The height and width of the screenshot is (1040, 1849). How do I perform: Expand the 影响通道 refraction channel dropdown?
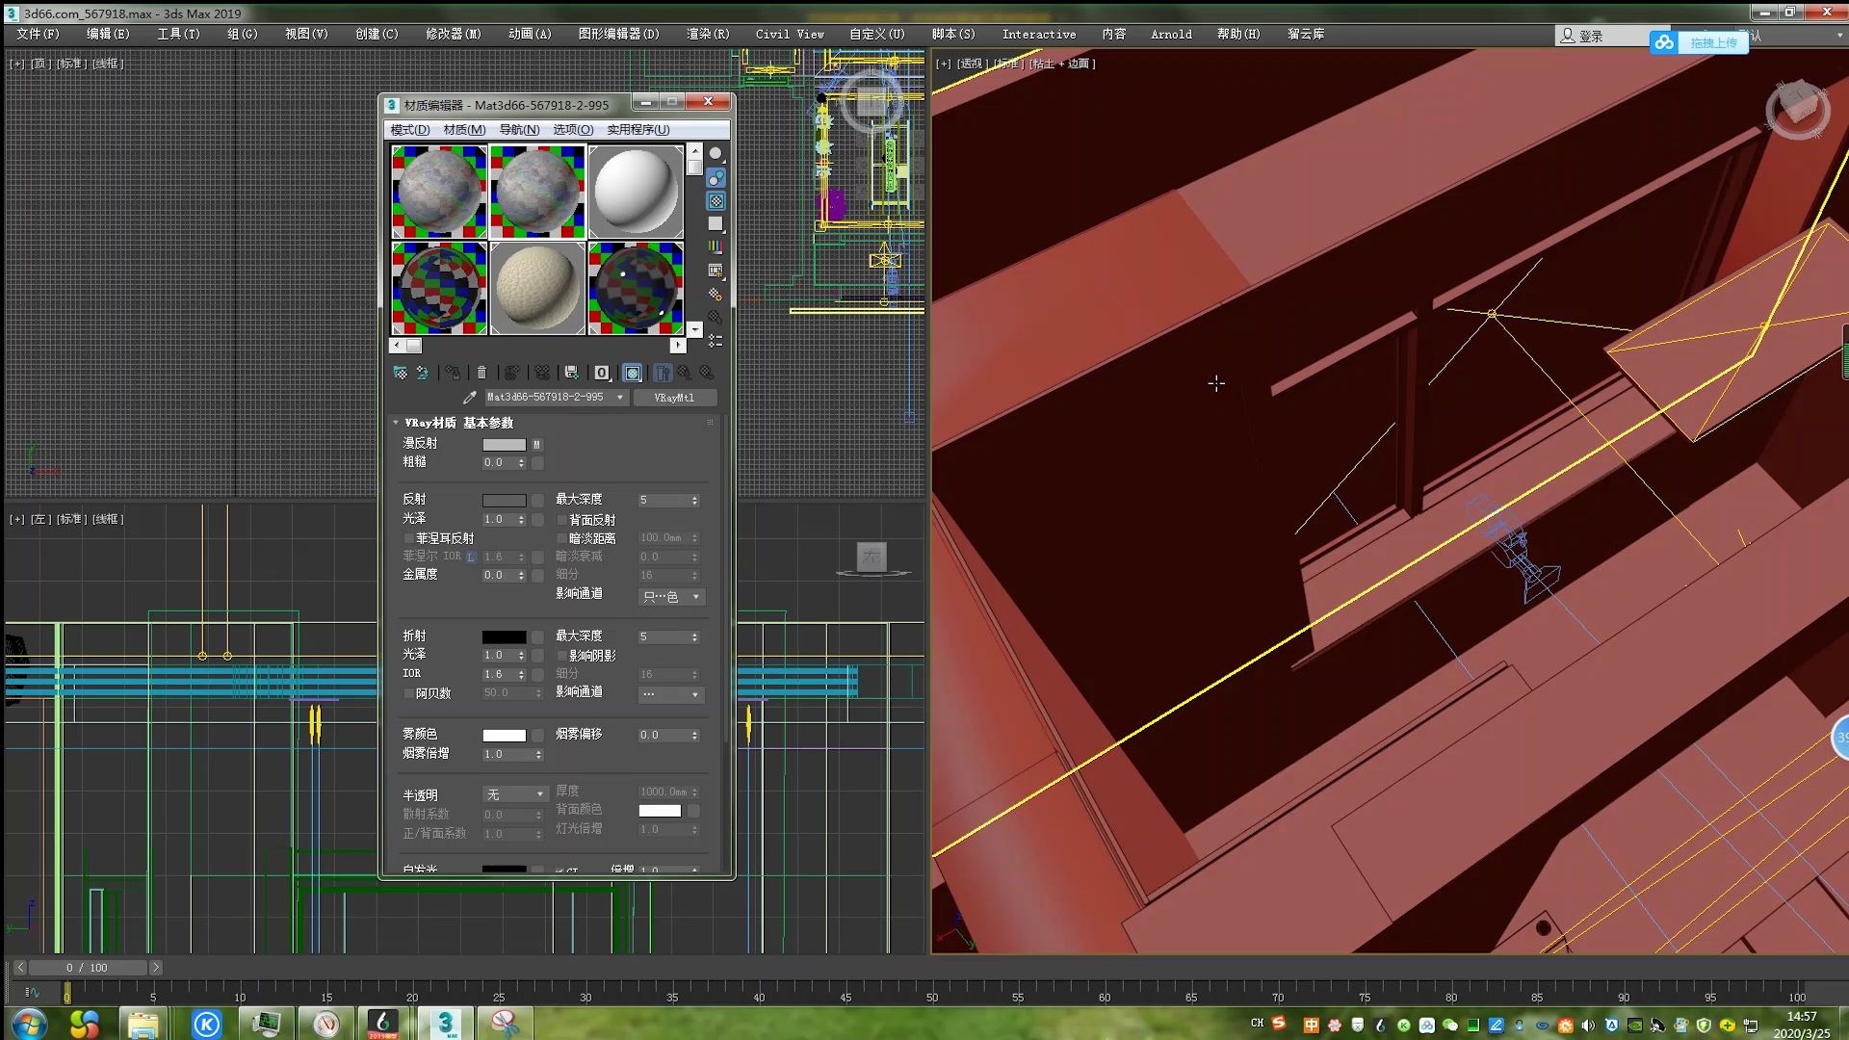692,693
